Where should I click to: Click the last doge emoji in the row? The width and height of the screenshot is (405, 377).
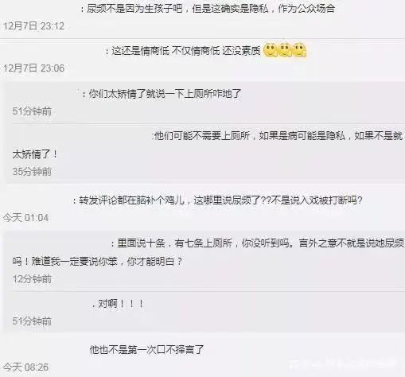(299, 50)
